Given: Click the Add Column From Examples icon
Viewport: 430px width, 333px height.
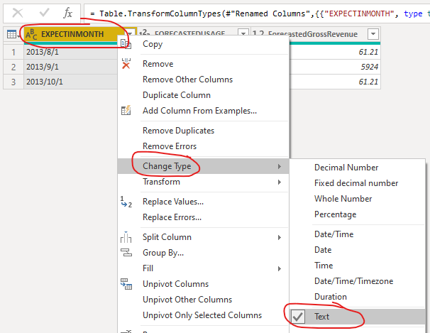Looking at the screenshot, I should coord(126,111).
